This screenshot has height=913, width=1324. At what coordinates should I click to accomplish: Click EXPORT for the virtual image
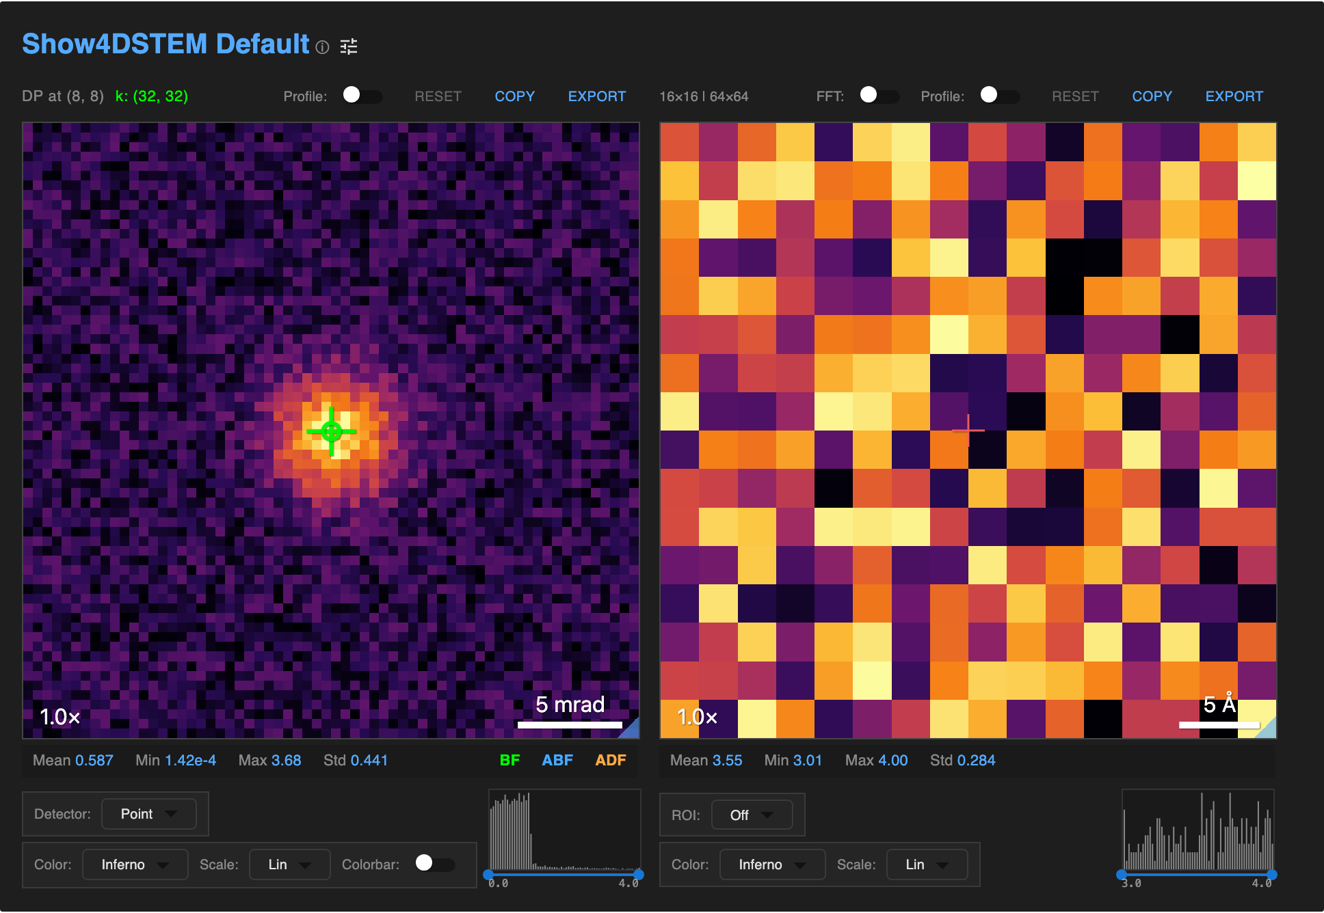pyautogui.click(x=1233, y=96)
